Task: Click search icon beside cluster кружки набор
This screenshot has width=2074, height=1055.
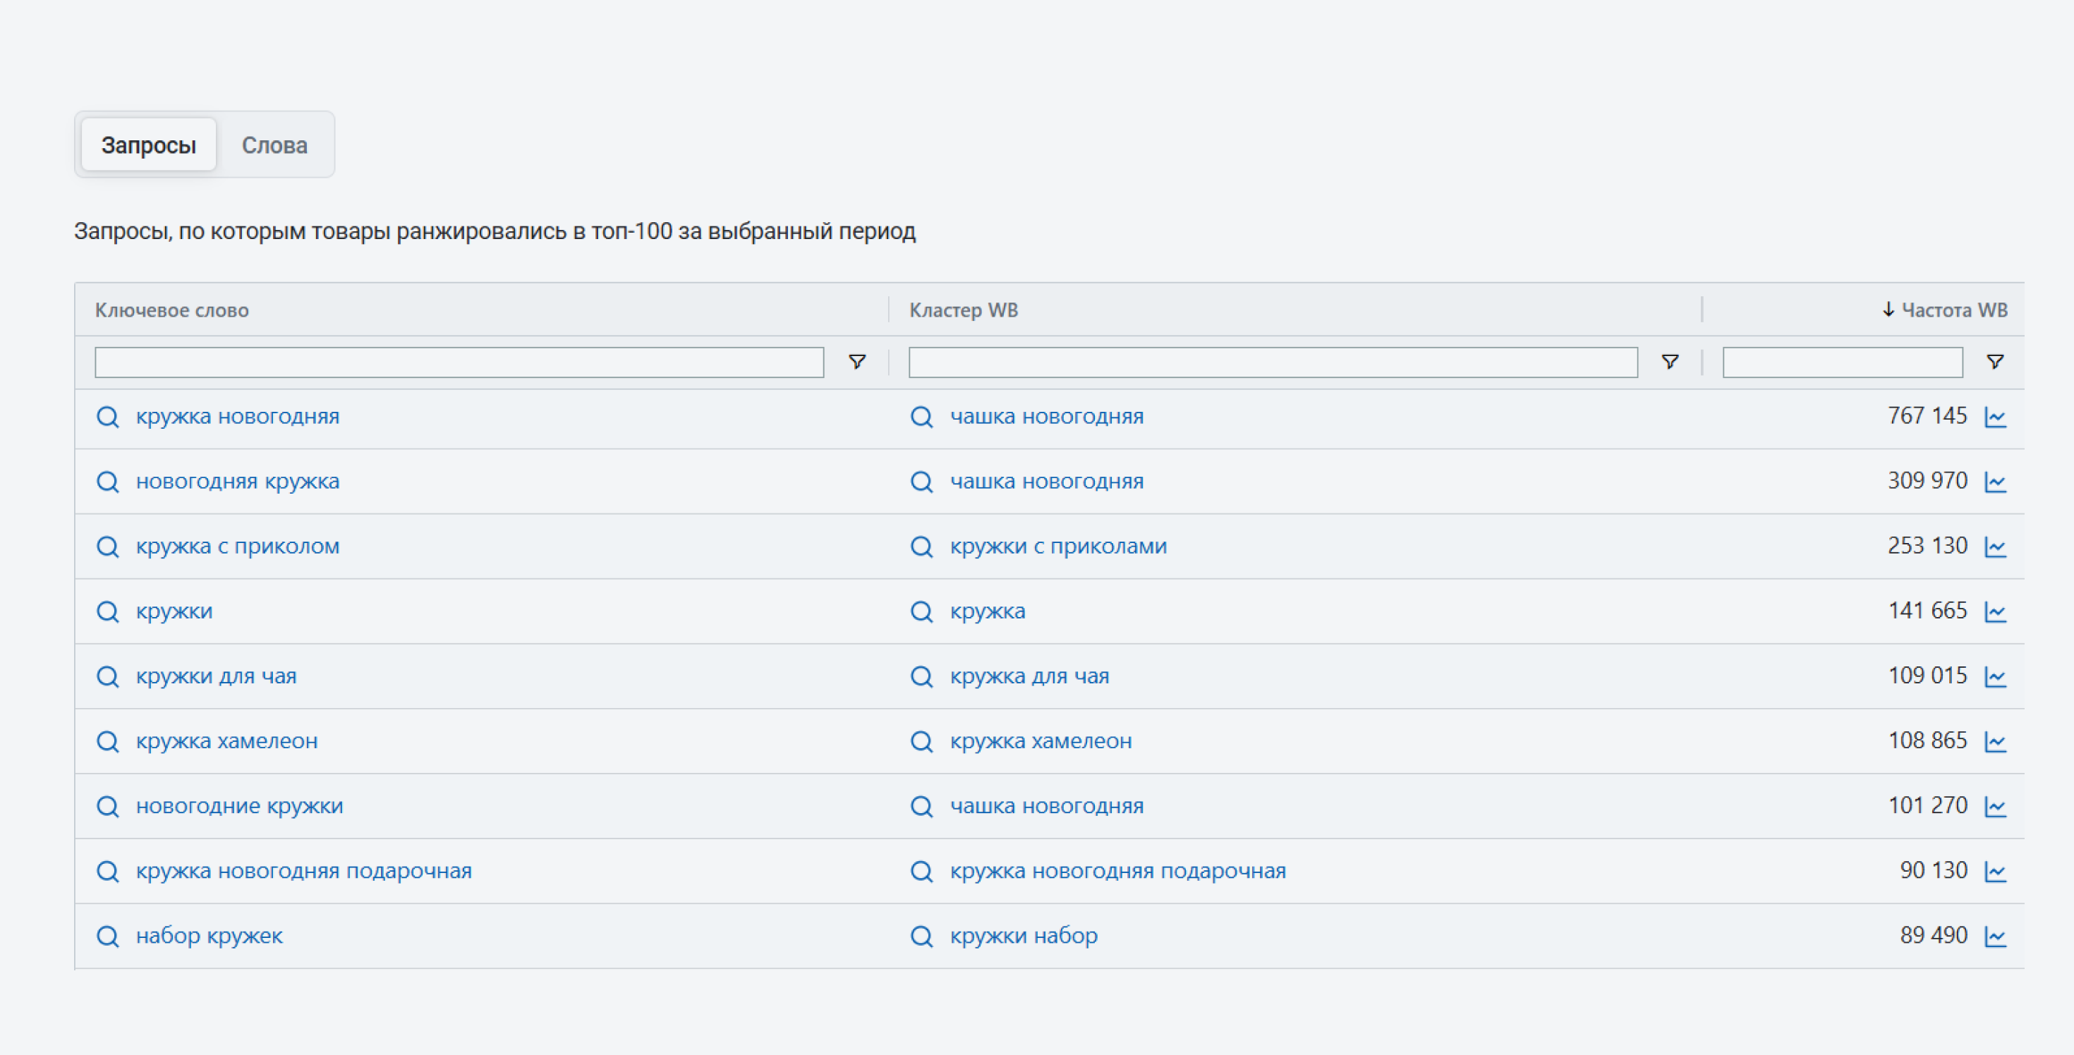Action: coord(922,937)
